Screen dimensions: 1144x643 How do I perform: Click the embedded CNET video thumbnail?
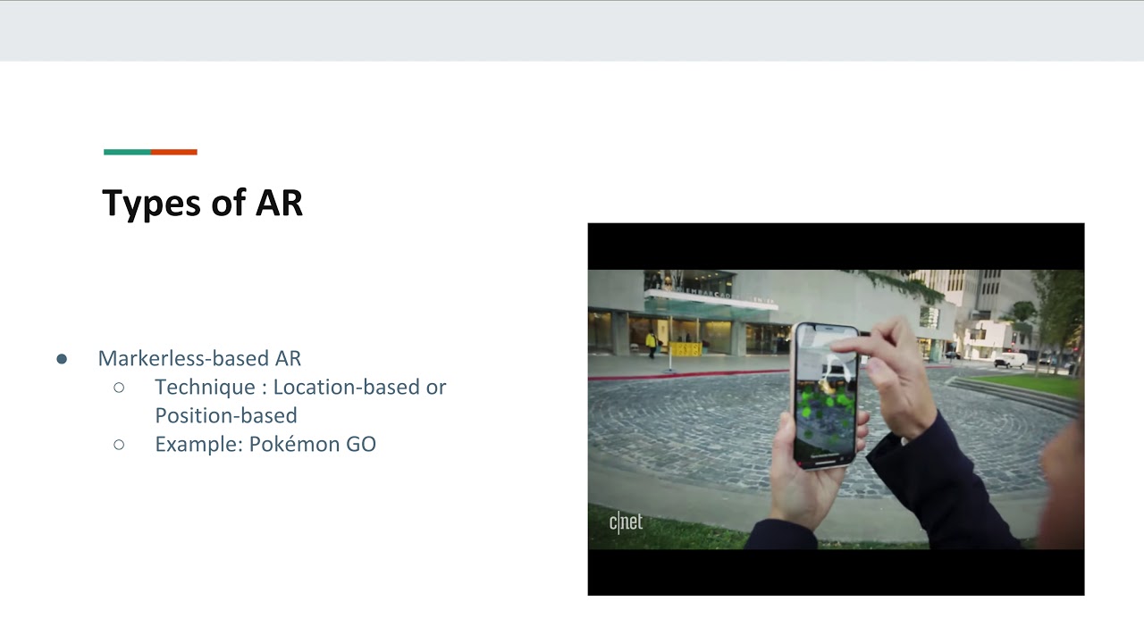click(x=836, y=409)
